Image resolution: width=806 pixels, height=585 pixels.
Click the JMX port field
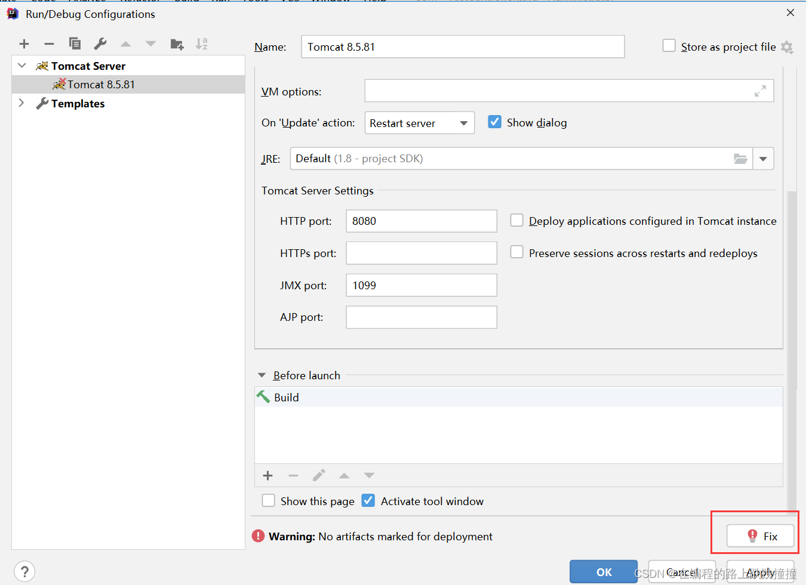point(422,285)
